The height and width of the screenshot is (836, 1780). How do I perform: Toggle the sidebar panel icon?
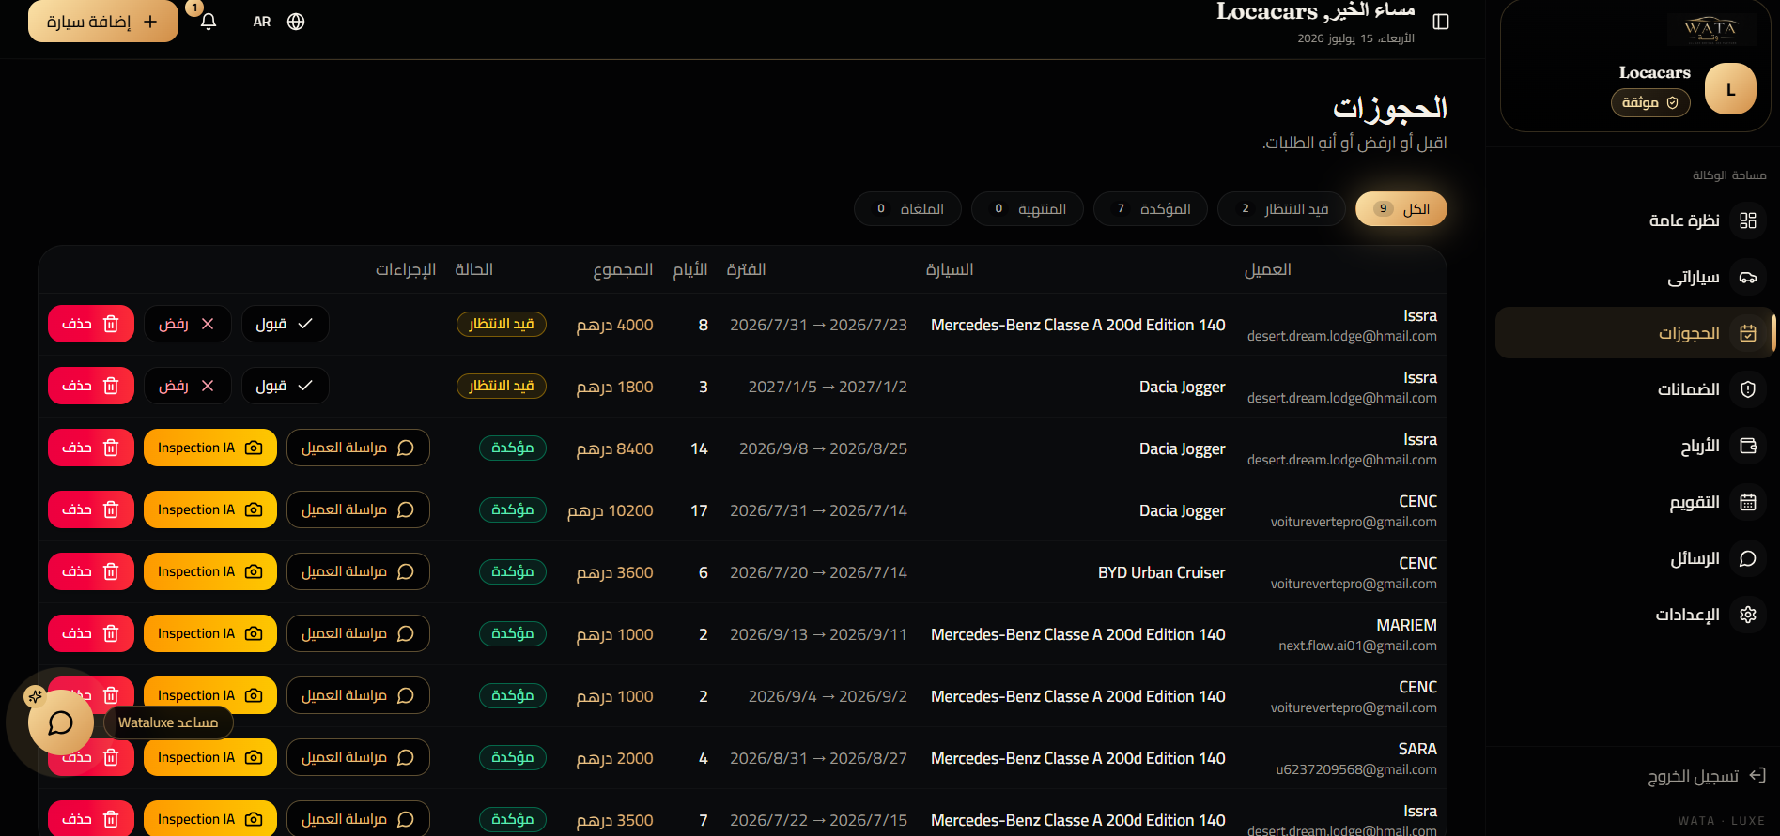[1441, 22]
